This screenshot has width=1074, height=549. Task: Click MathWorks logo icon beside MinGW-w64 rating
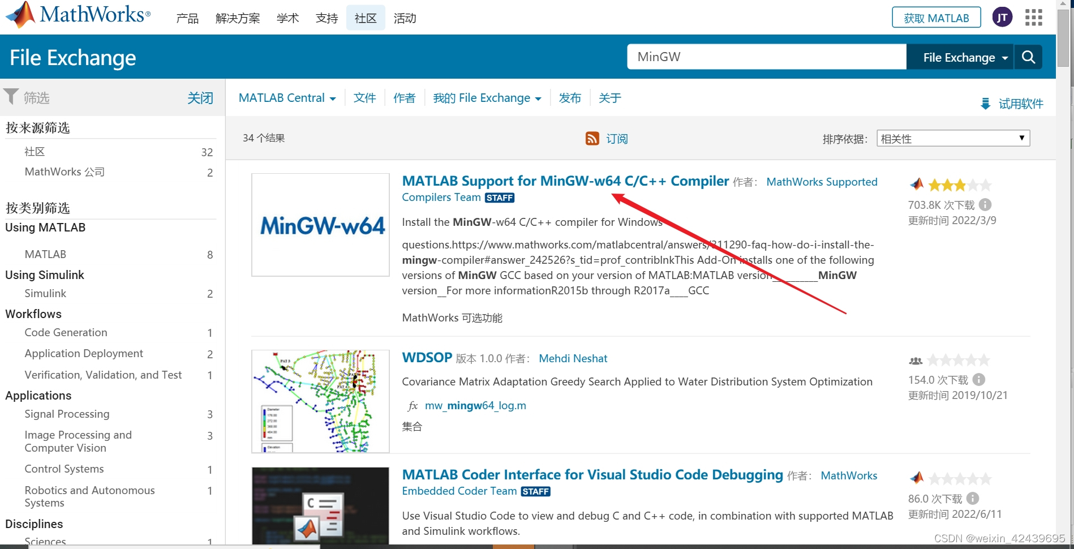pyautogui.click(x=917, y=185)
